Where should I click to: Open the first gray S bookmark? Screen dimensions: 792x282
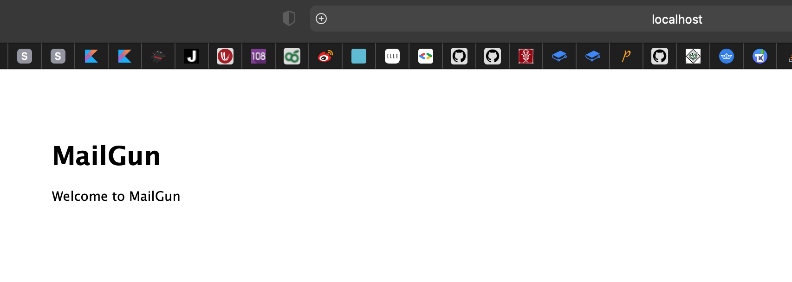25,56
